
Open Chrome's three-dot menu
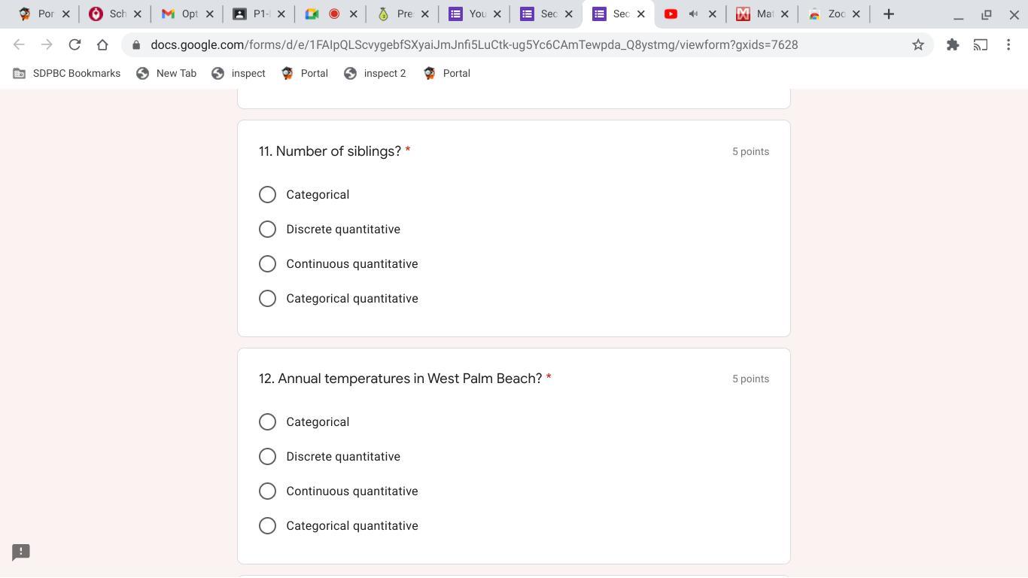pyautogui.click(x=1008, y=45)
